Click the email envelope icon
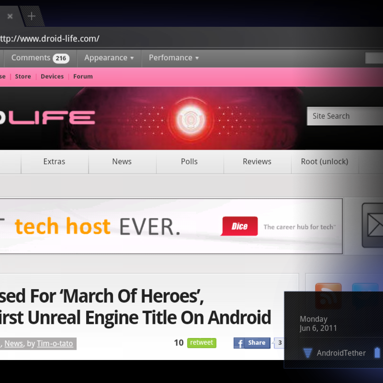The width and height of the screenshot is (383, 383). 373,225
